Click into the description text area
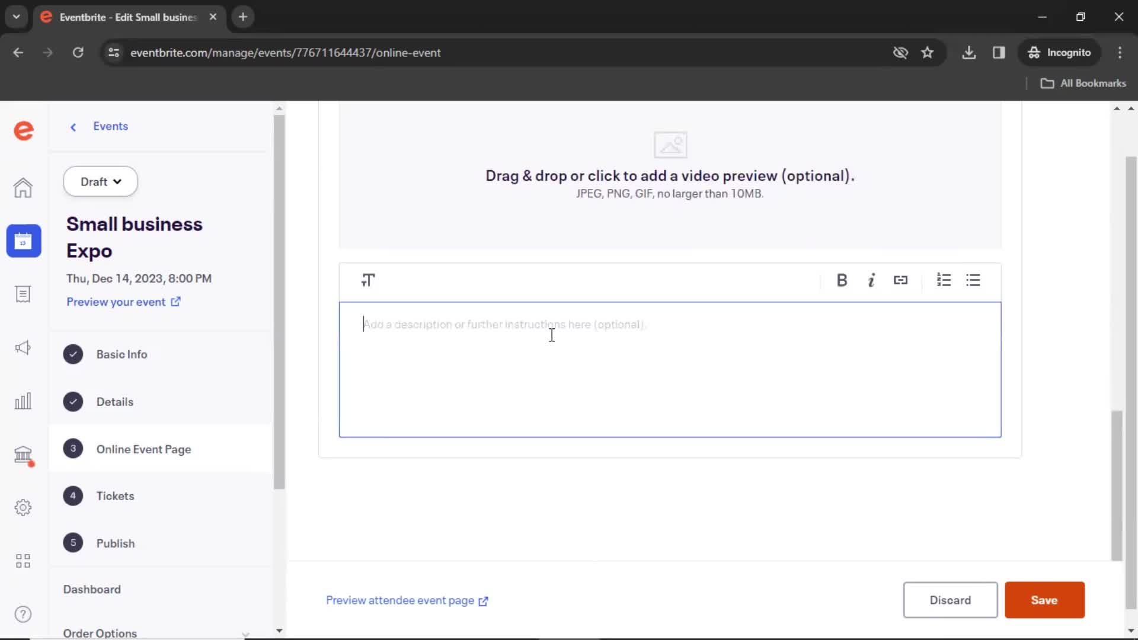 click(x=670, y=370)
